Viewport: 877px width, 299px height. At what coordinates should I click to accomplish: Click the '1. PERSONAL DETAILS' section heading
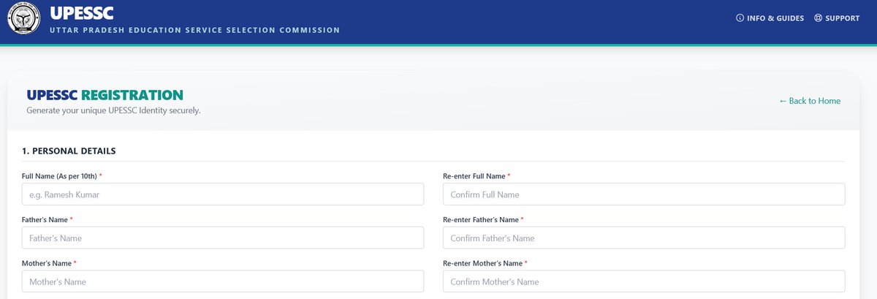click(69, 151)
